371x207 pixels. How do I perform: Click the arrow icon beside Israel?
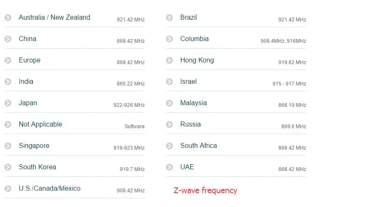(169, 82)
